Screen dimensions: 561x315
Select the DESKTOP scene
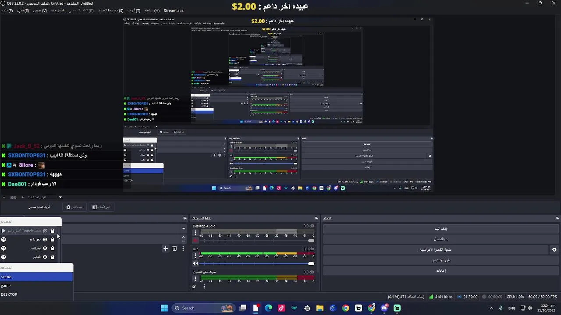36,294
